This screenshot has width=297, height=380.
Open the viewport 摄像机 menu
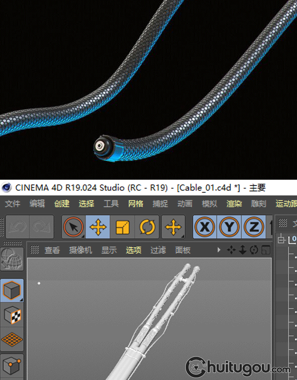tap(80, 250)
